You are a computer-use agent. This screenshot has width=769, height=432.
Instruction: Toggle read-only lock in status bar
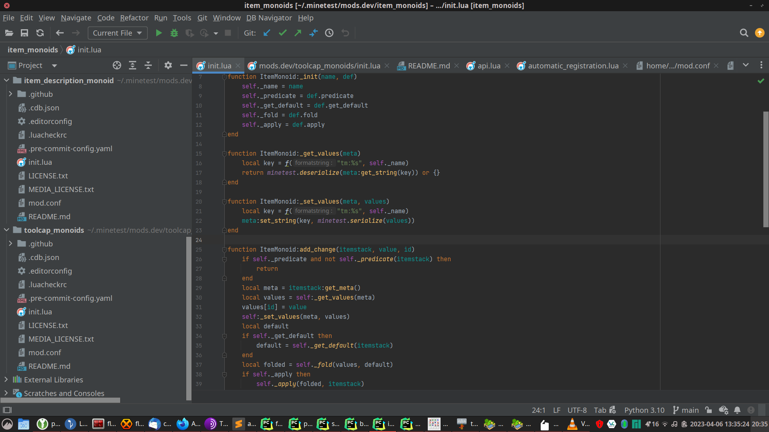[x=709, y=410]
